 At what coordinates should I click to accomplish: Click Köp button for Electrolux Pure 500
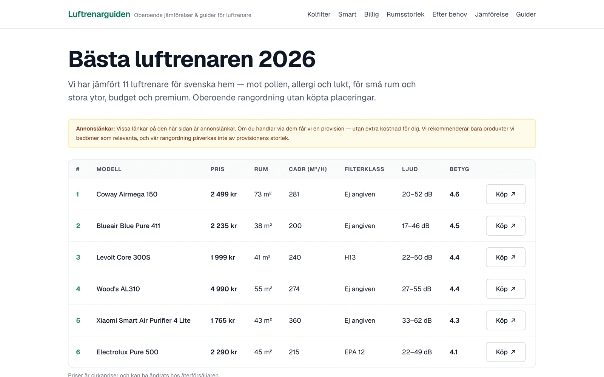tap(505, 352)
